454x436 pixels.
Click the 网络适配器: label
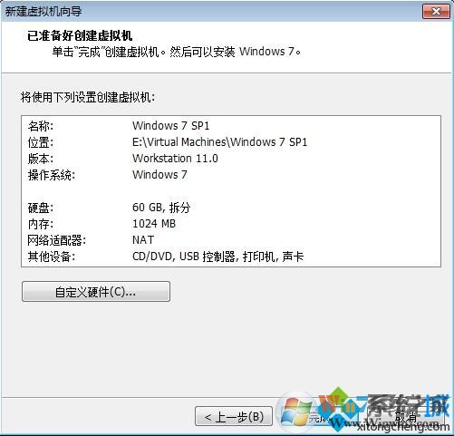click(x=57, y=240)
